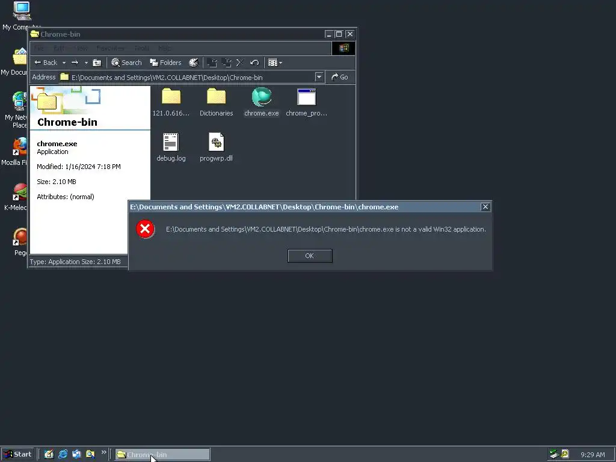Click the folder icon in the Address bar
This screenshot has width=616, height=462.
pos(64,77)
